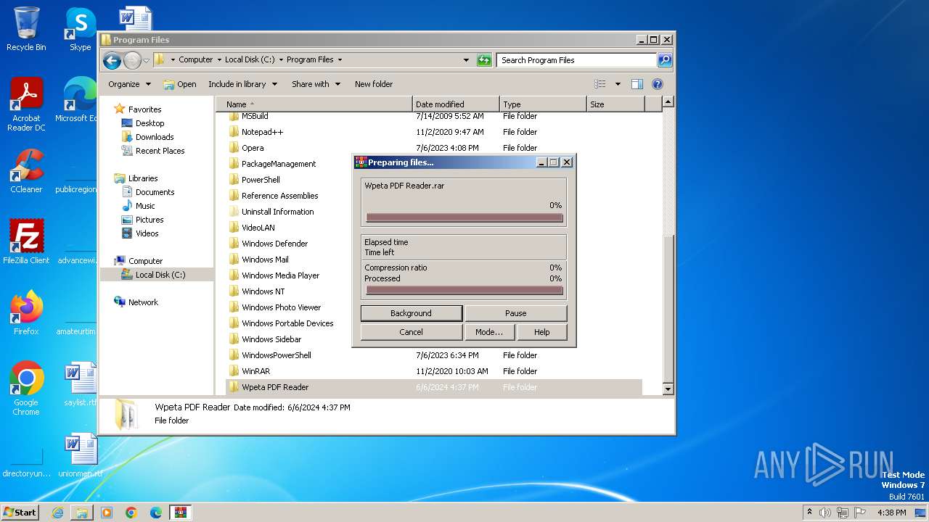Viewport: 929px width, 522px height.
Task: Click the file list vertical scrollbar down arrow
Action: pyautogui.click(x=668, y=389)
